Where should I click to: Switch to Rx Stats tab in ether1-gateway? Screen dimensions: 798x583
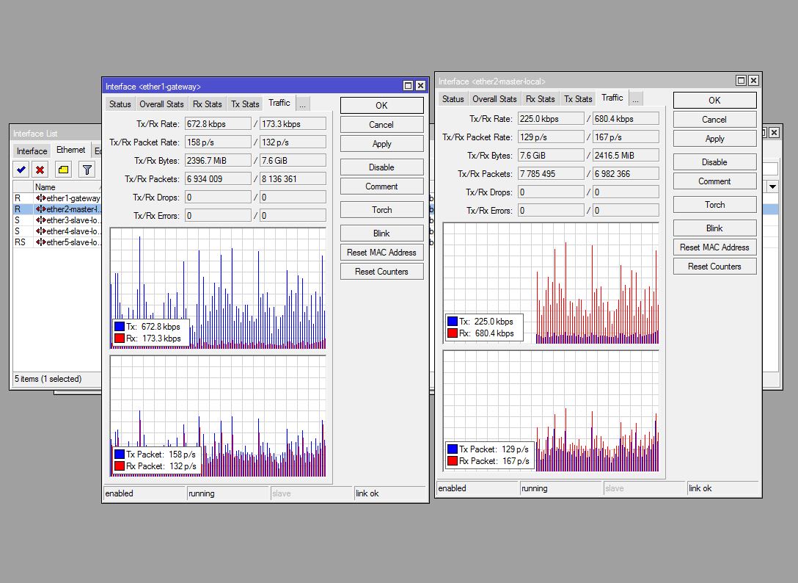click(207, 104)
